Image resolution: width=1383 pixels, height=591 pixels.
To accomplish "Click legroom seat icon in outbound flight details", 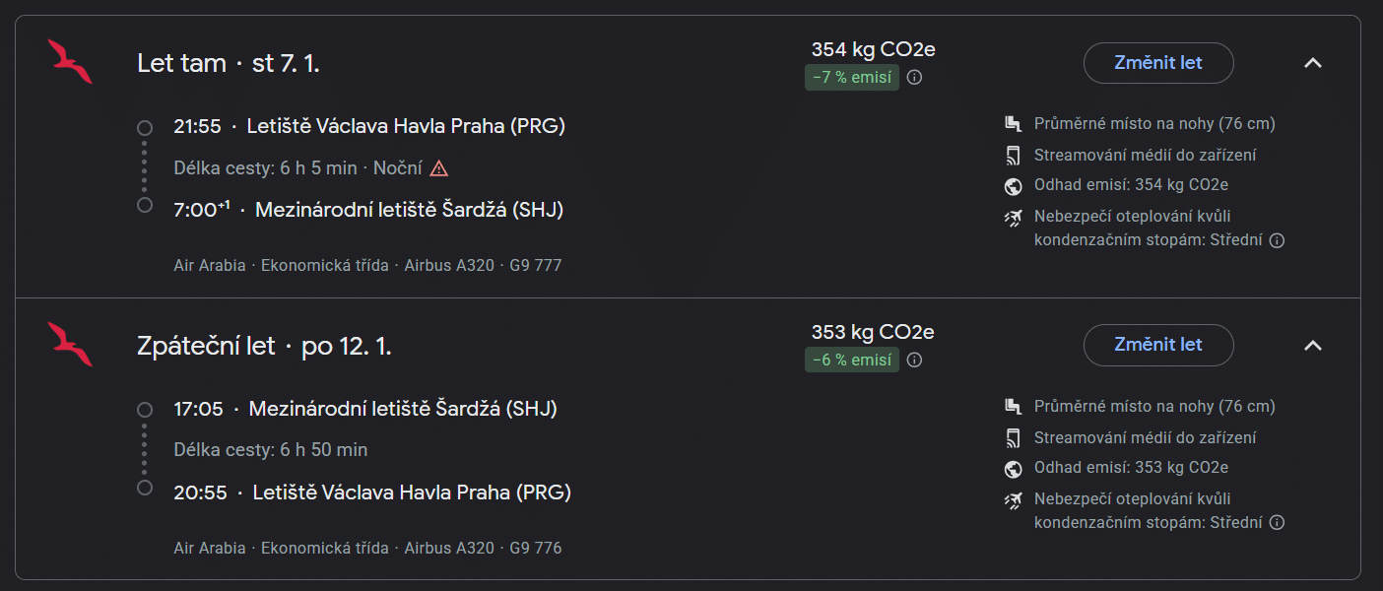I will [x=1013, y=124].
